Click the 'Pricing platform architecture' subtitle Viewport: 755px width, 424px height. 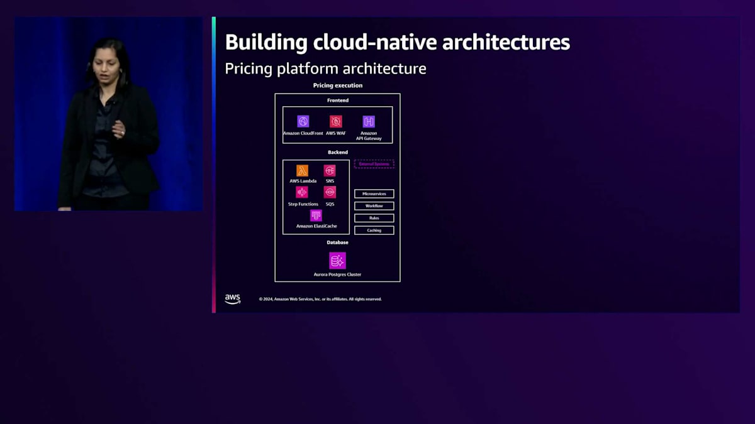(x=325, y=68)
